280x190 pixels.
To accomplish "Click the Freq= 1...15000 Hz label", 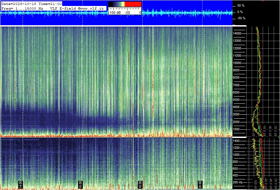I will click(x=22, y=8).
